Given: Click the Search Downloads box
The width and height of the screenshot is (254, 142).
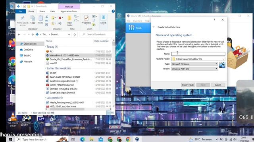Looking at the screenshot, I should tap(96, 34).
